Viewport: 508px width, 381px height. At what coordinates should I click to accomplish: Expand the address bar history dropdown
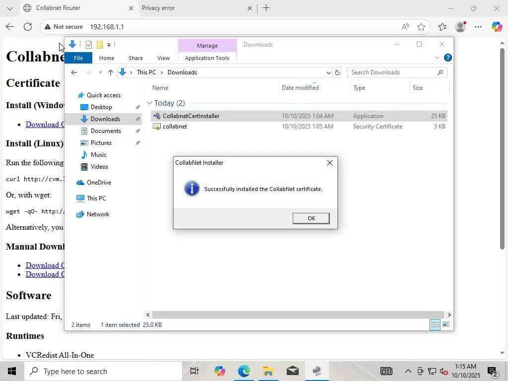click(x=328, y=72)
